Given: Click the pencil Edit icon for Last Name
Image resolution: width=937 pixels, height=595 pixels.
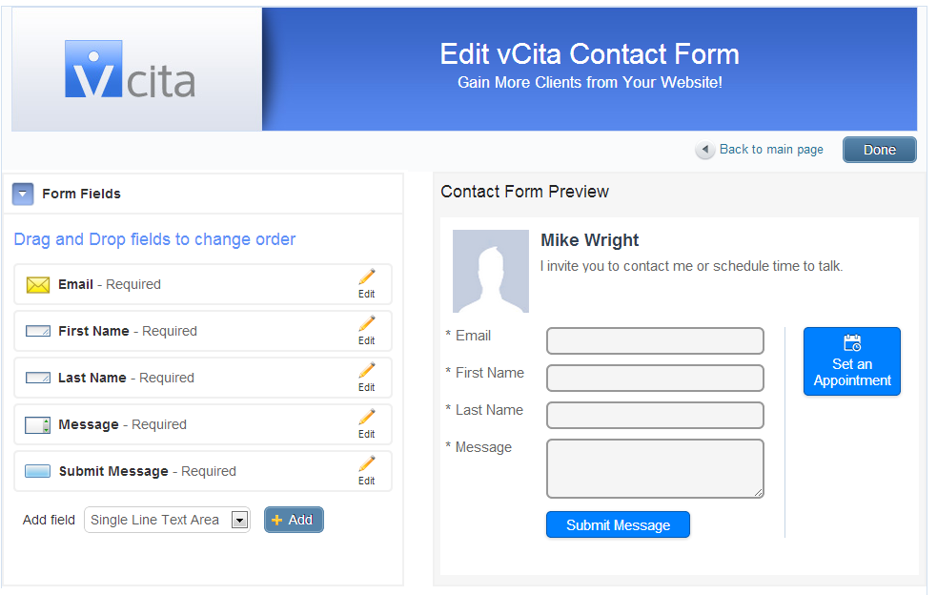Looking at the screenshot, I should tap(367, 377).
